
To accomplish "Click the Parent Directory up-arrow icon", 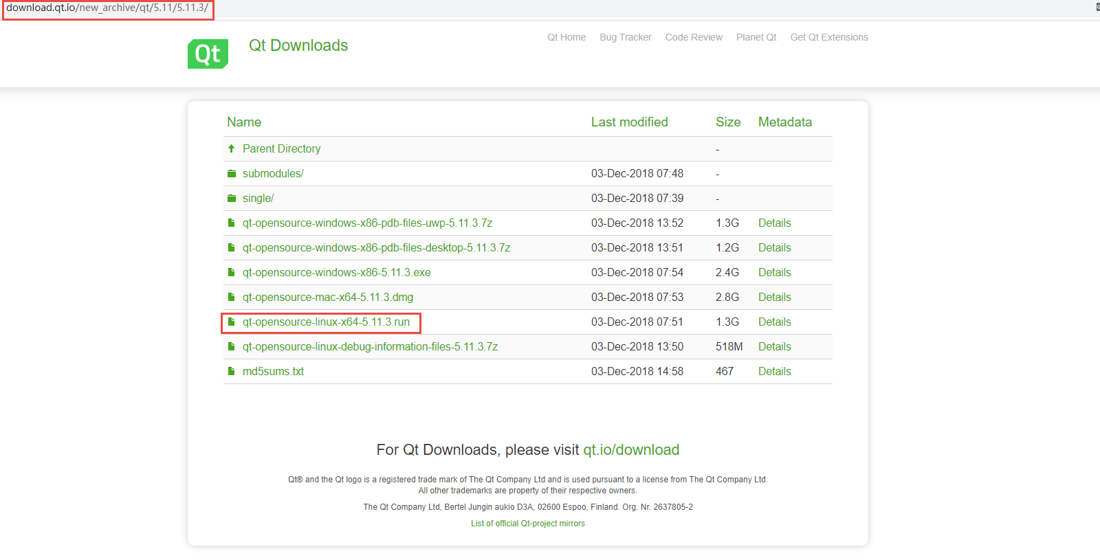I will point(232,148).
